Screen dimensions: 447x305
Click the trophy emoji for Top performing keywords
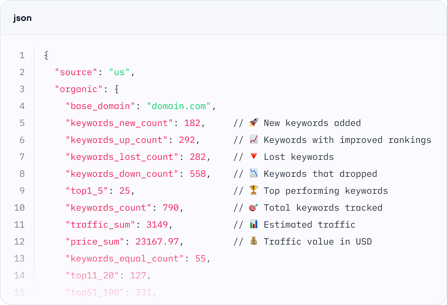tap(254, 190)
